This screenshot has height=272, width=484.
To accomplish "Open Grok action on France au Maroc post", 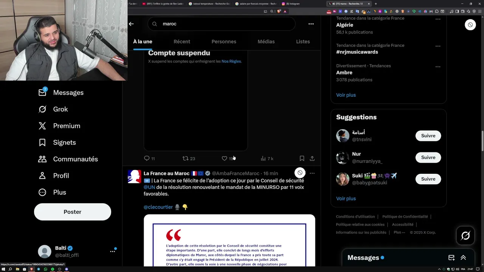I will coord(300,173).
